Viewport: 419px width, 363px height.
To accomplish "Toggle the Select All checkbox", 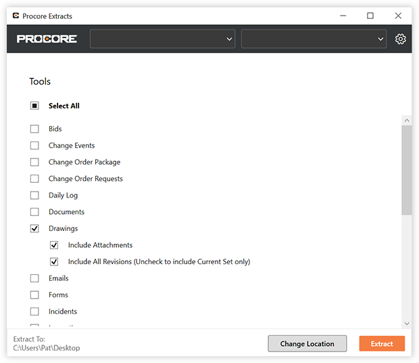I will [34, 106].
